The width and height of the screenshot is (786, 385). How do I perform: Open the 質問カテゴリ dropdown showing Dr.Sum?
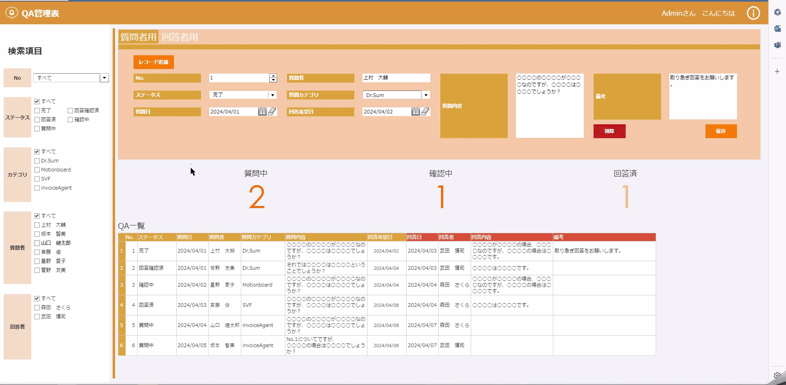(x=426, y=95)
